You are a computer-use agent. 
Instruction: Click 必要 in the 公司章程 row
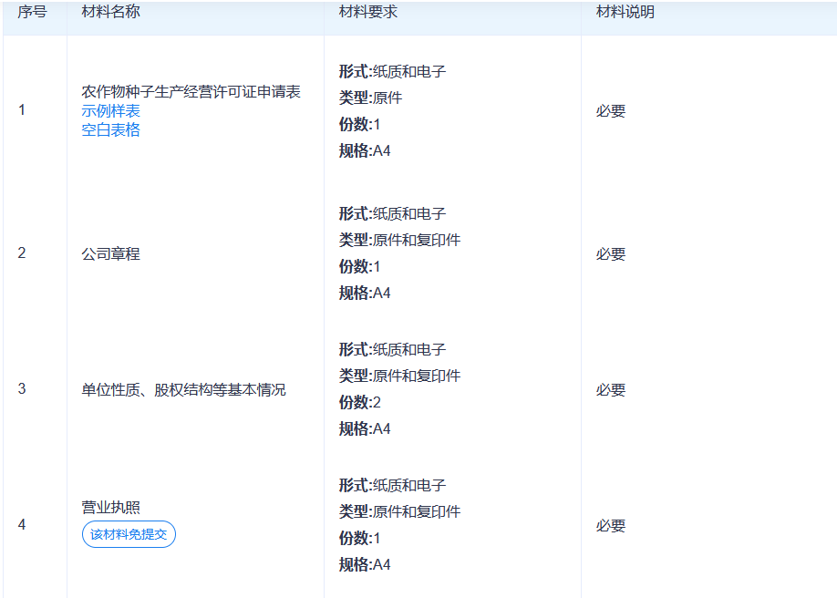pos(611,253)
